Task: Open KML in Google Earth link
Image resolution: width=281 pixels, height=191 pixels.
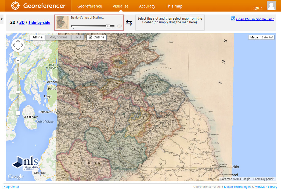Action: click(255, 19)
